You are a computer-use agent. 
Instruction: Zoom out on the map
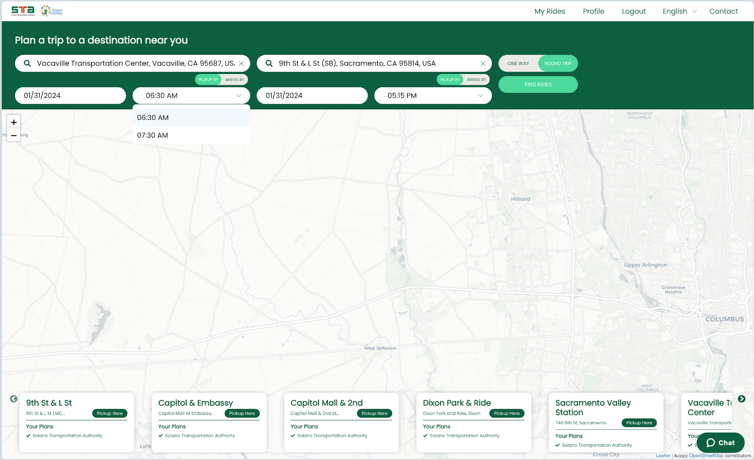click(x=14, y=135)
